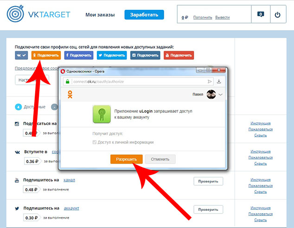
Task: Connect Facebook with 'Подключить' button
Action: coord(78,56)
